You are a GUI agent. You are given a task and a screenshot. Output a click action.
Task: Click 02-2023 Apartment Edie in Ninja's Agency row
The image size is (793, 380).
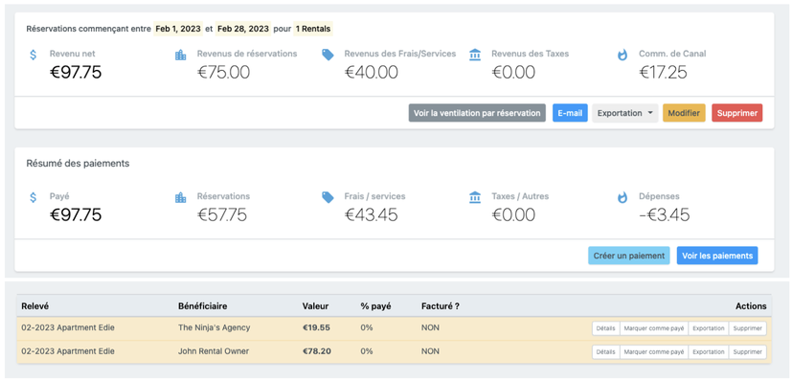(68, 327)
